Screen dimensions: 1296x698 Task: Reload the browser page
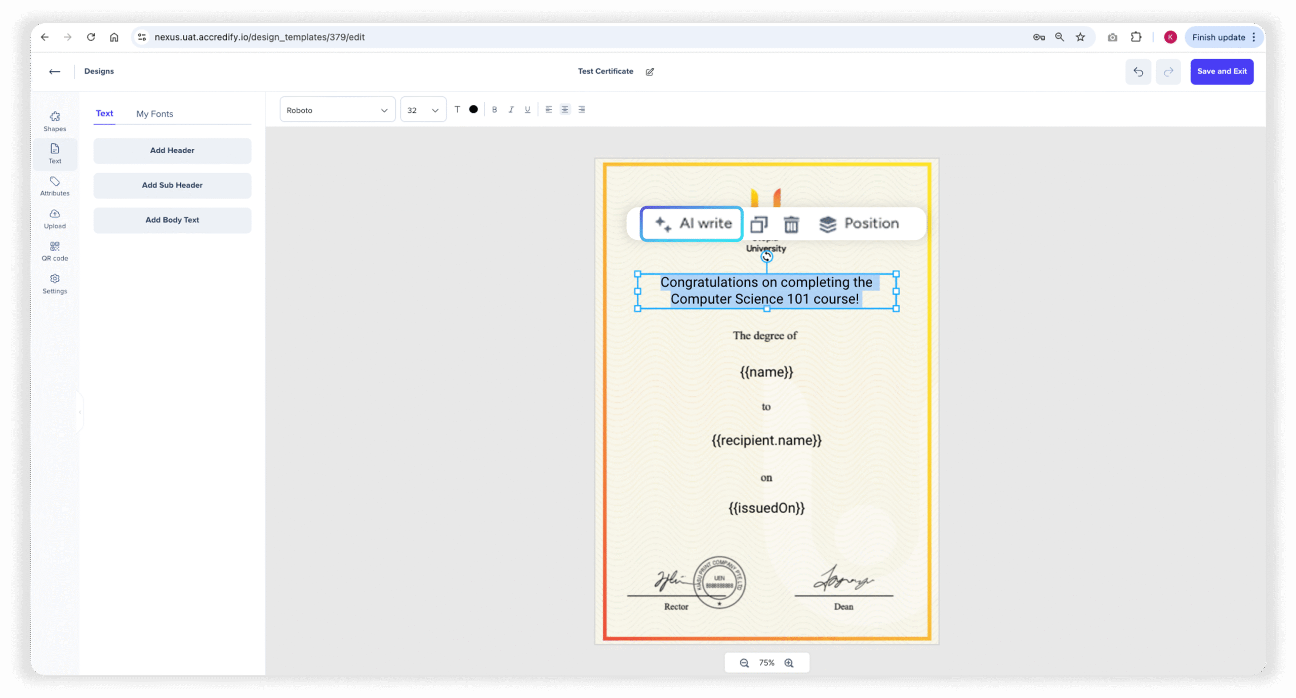point(91,37)
